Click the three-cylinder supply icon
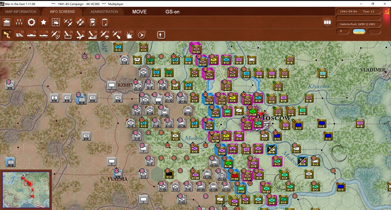The image size is (391, 210). click(x=327, y=22)
